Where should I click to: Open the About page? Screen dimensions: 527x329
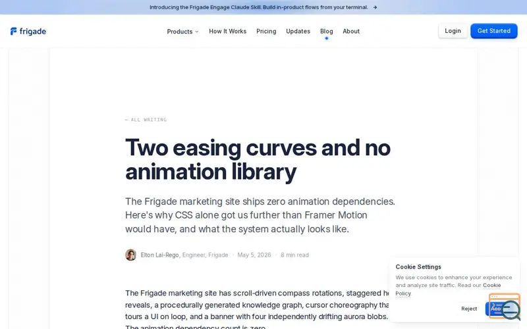click(x=351, y=31)
